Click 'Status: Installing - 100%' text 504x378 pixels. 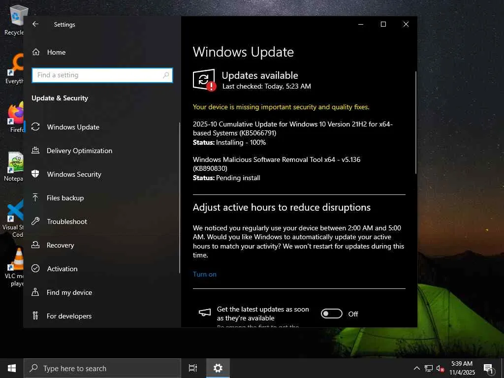pyautogui.click(x=229, y=142)
